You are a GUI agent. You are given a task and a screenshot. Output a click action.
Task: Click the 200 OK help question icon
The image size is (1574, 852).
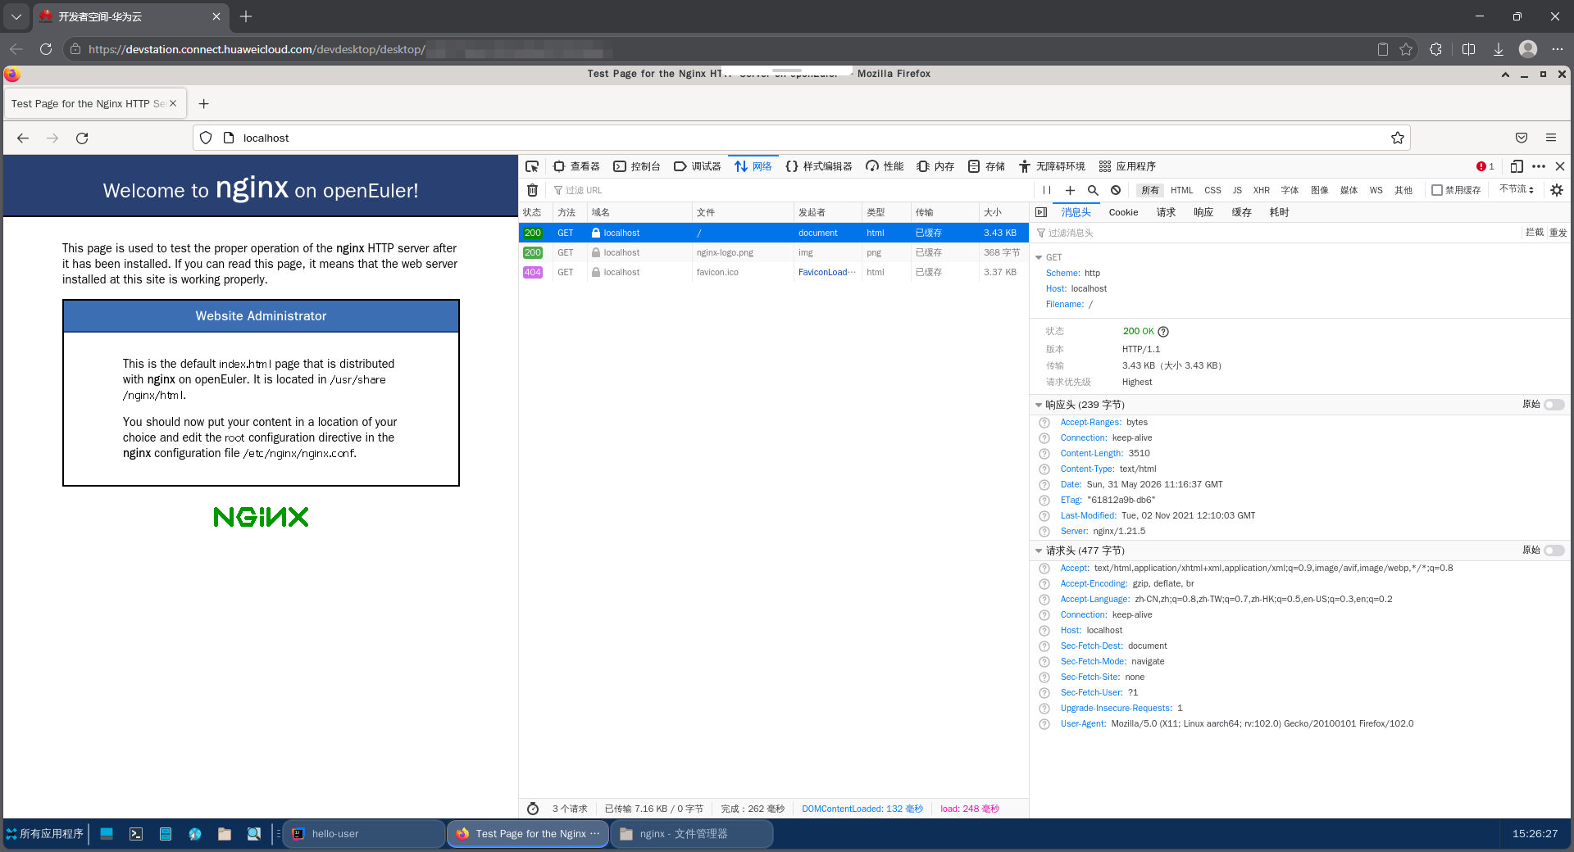1163,332
